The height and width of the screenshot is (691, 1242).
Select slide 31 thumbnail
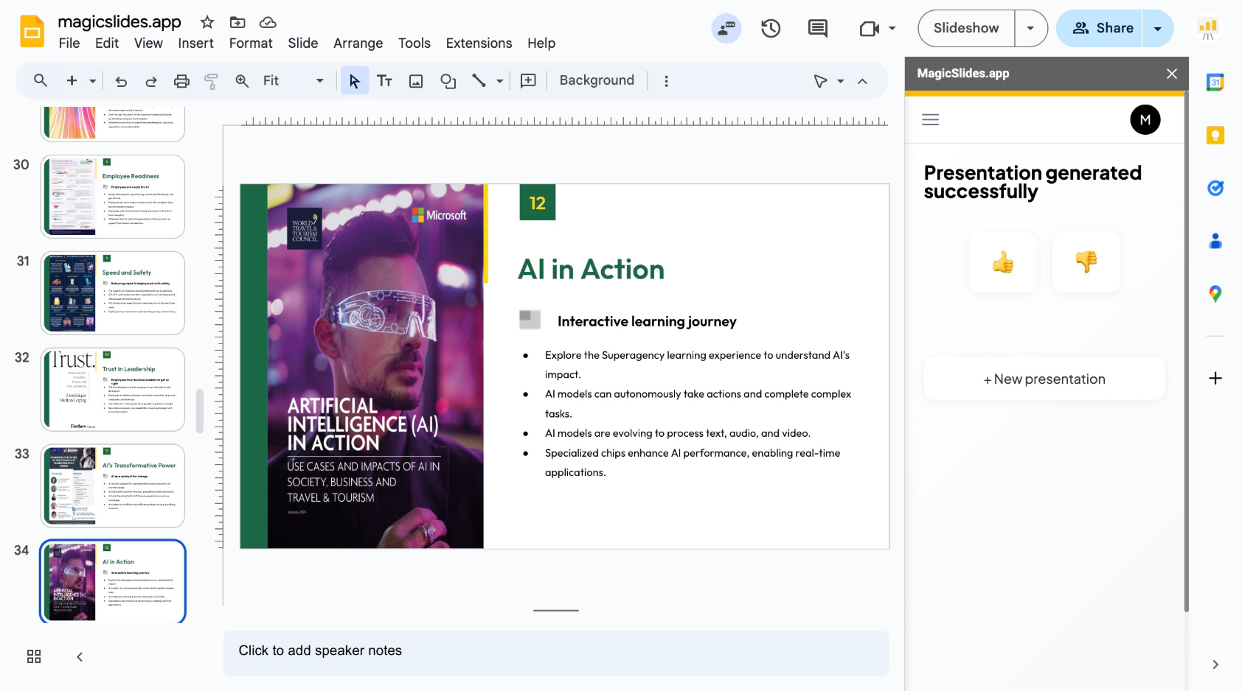(x=112, y=292)
